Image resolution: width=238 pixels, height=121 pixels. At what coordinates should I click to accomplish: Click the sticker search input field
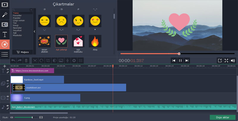pos(21,10)
